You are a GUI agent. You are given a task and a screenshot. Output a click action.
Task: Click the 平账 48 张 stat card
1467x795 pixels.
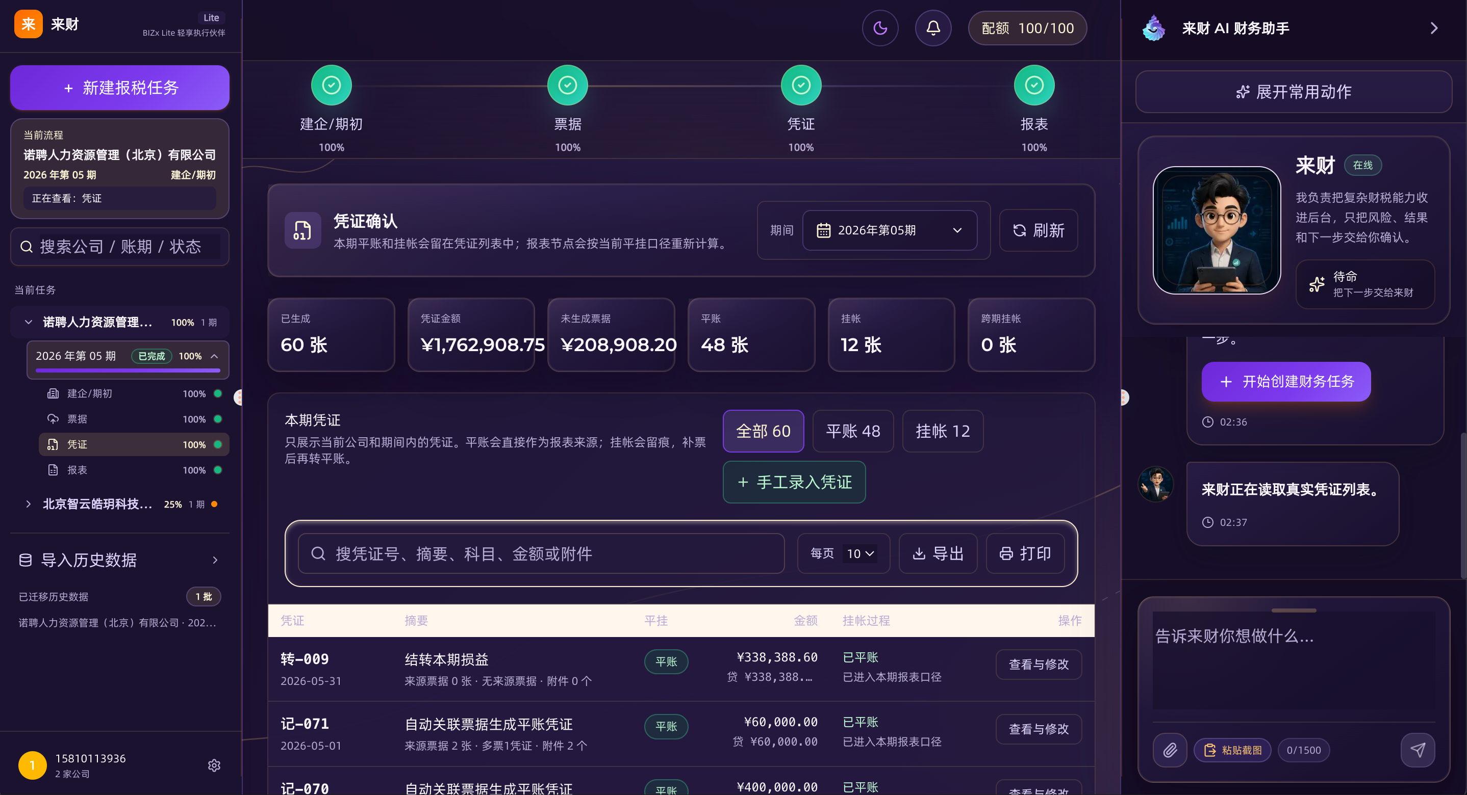pos(751,335)
